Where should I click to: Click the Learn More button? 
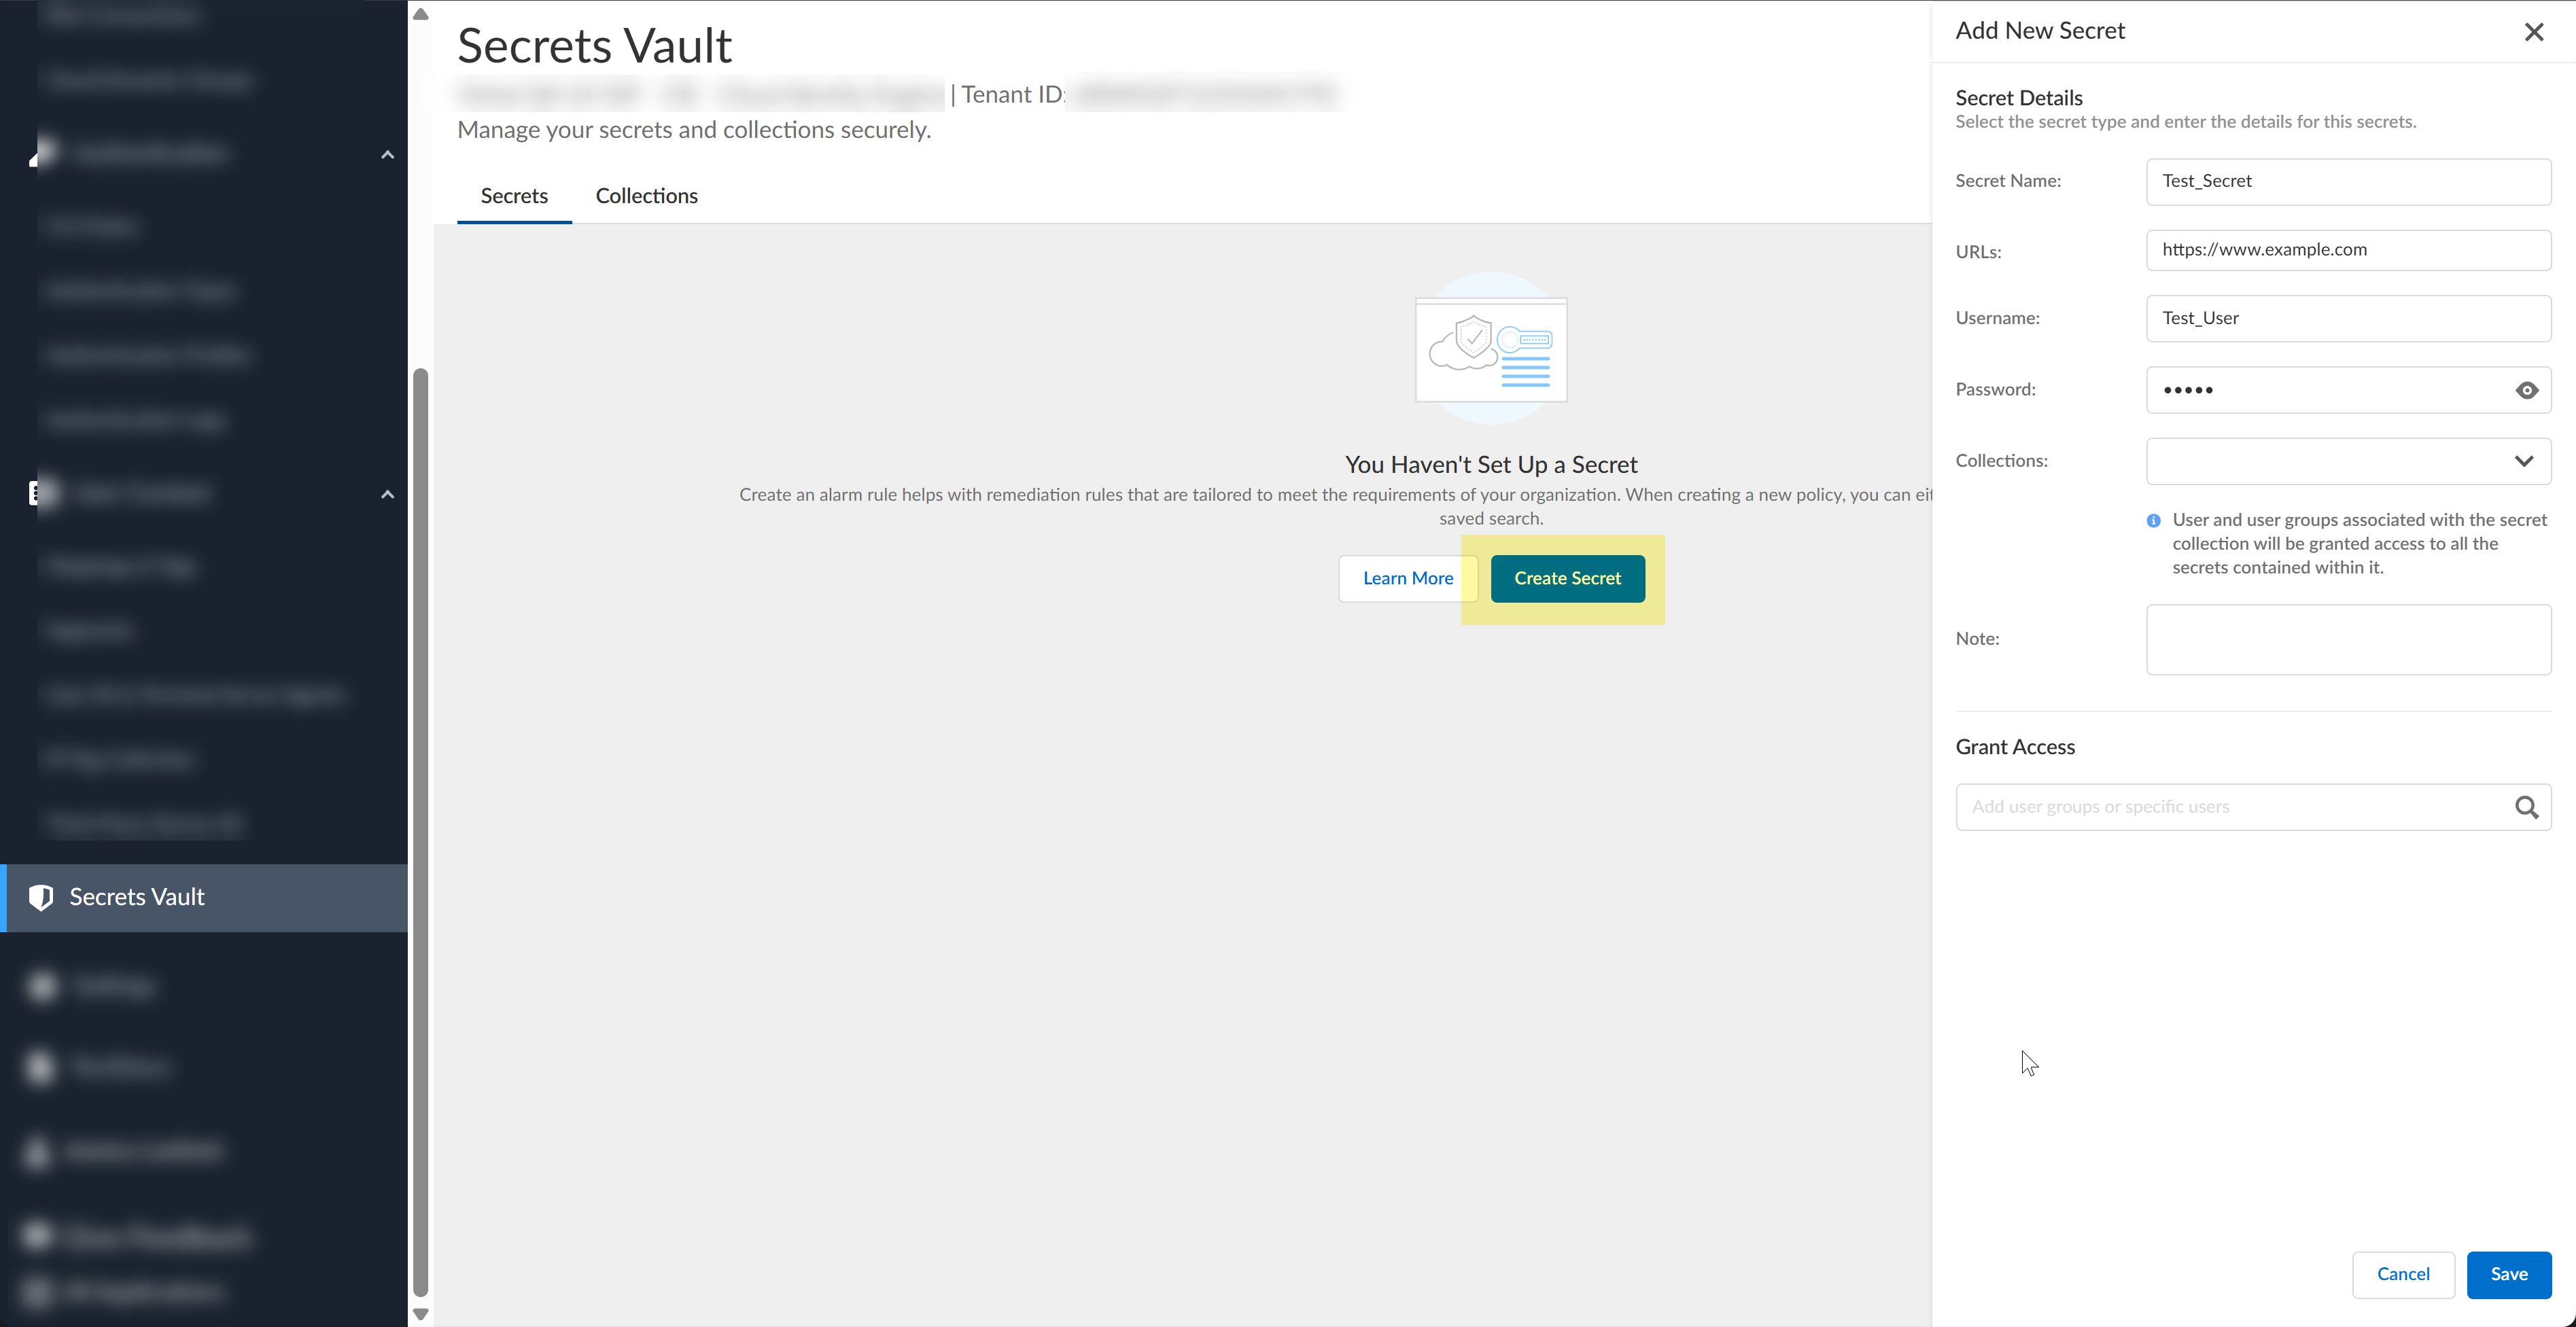click(1407, 578)
